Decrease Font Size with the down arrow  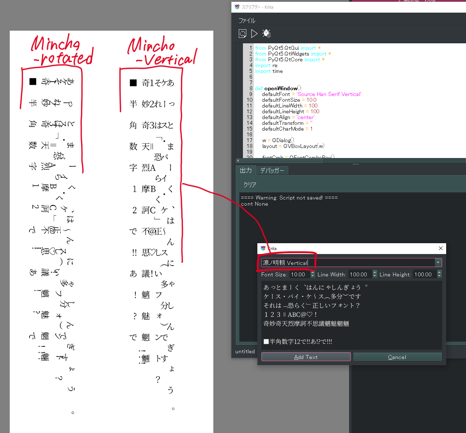[313, 276]
